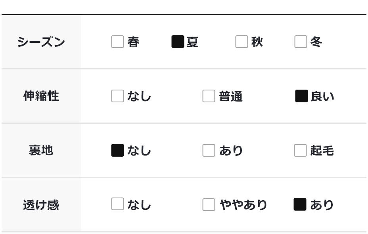Uncheck 裏地 なし checkbox
Screen dimensions: 368x234
(x=117, y=150)
